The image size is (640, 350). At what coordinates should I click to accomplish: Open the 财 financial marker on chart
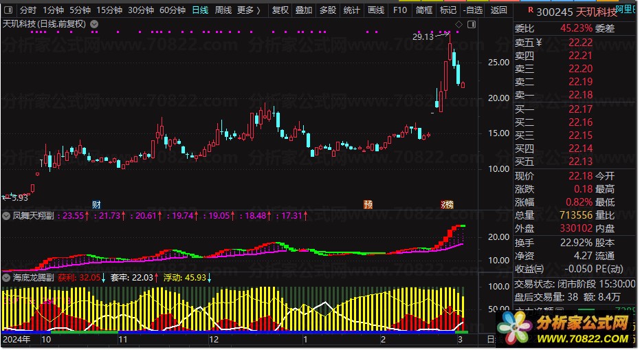click(x=96, y=205)
